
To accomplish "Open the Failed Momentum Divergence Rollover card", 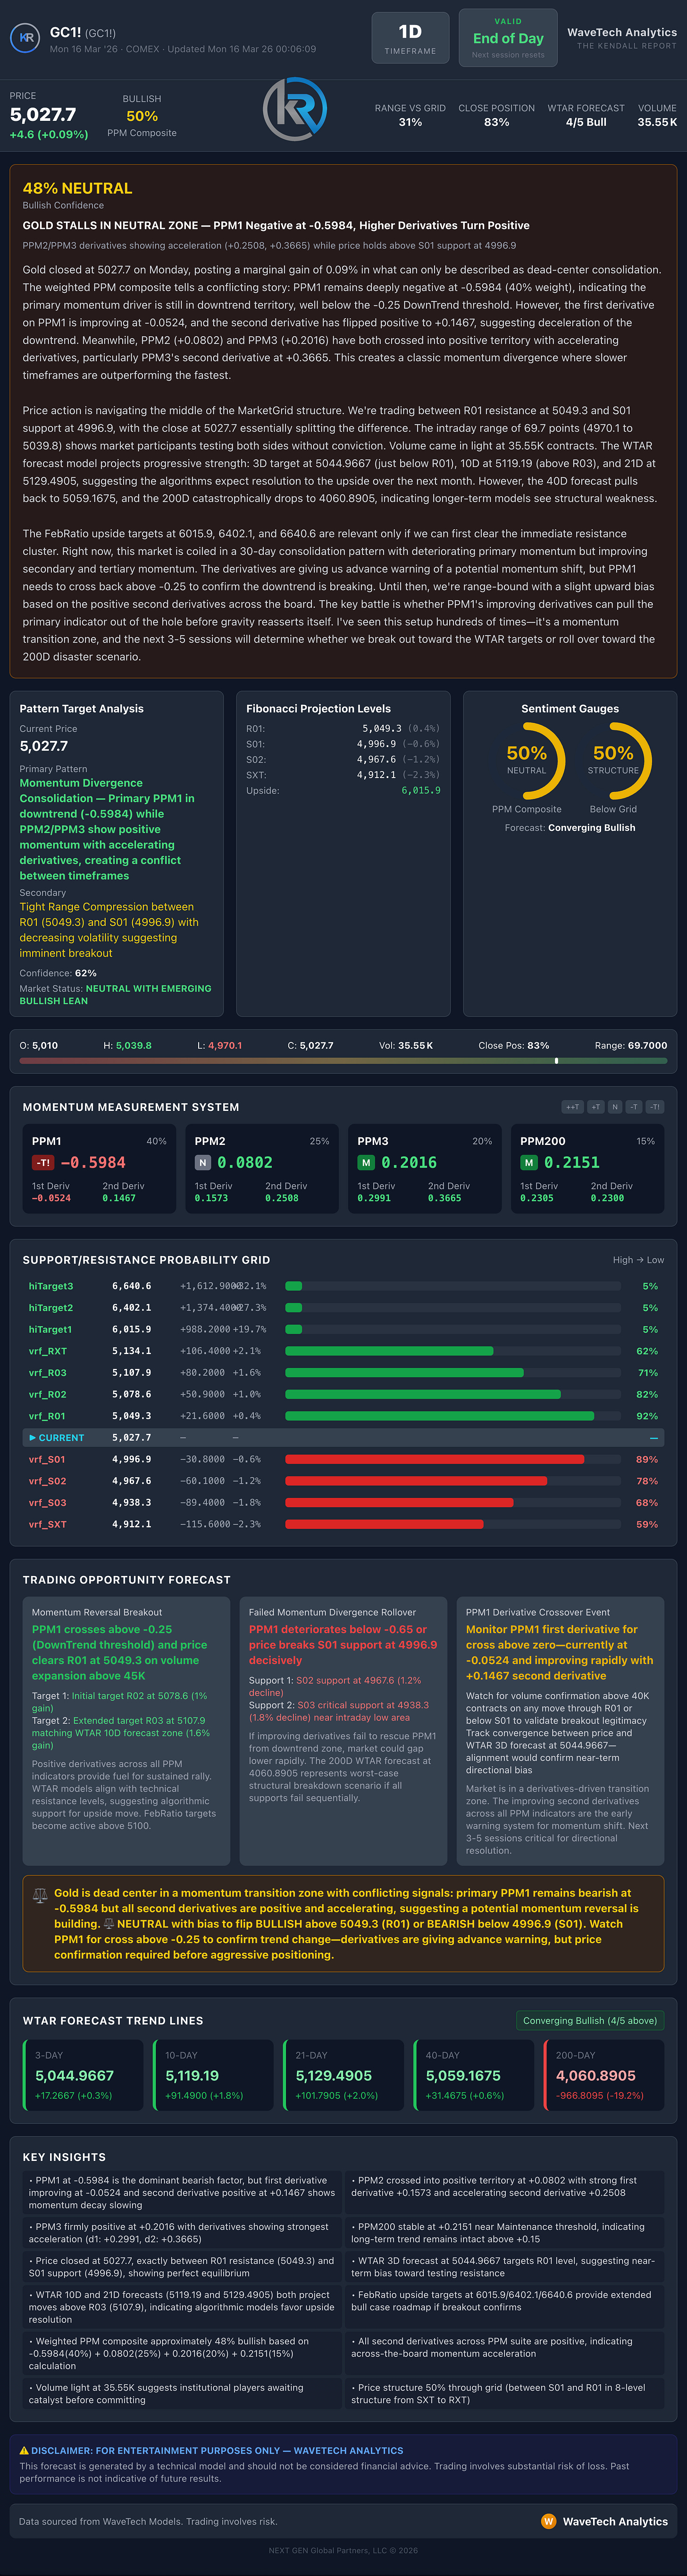I will click(x=343, y=1731).
